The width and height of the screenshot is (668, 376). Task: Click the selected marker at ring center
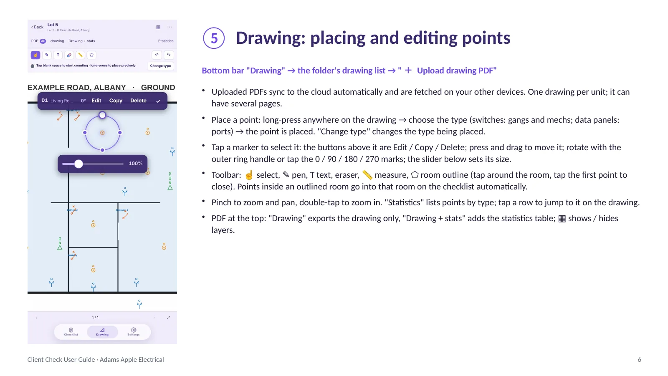[x=102, y=133]
